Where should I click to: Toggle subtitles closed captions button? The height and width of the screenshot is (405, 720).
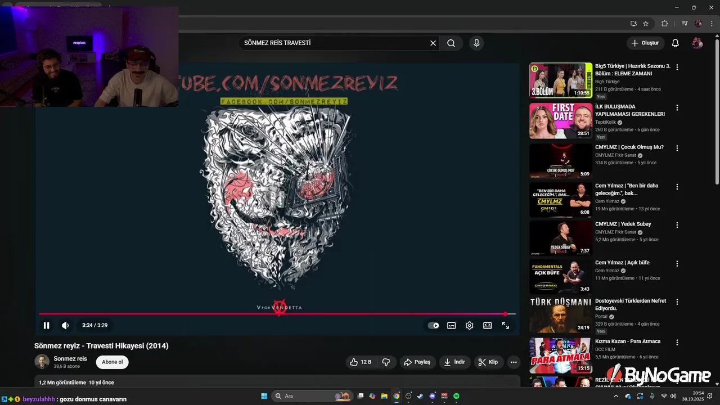click(451, 325)
